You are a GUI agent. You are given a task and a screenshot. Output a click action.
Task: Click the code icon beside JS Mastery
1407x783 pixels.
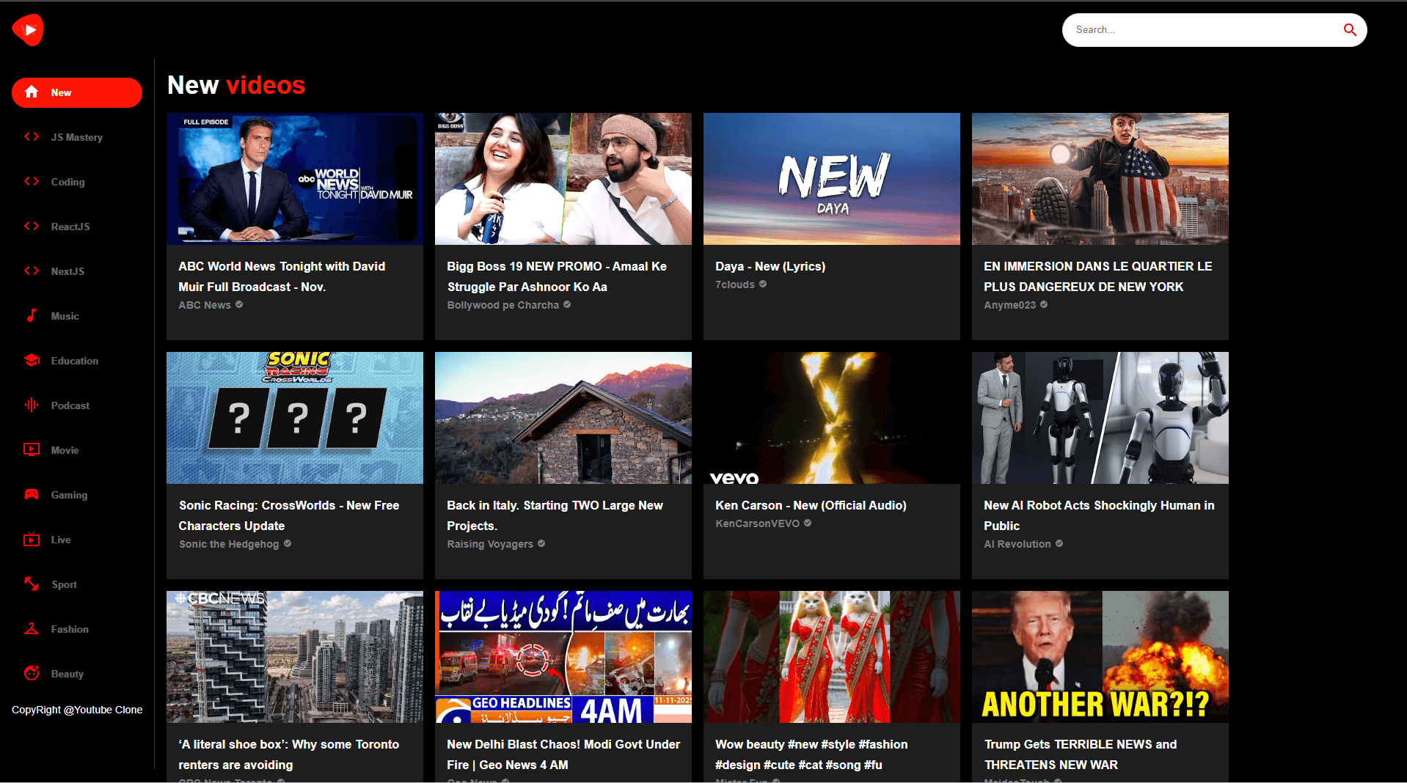32,137
